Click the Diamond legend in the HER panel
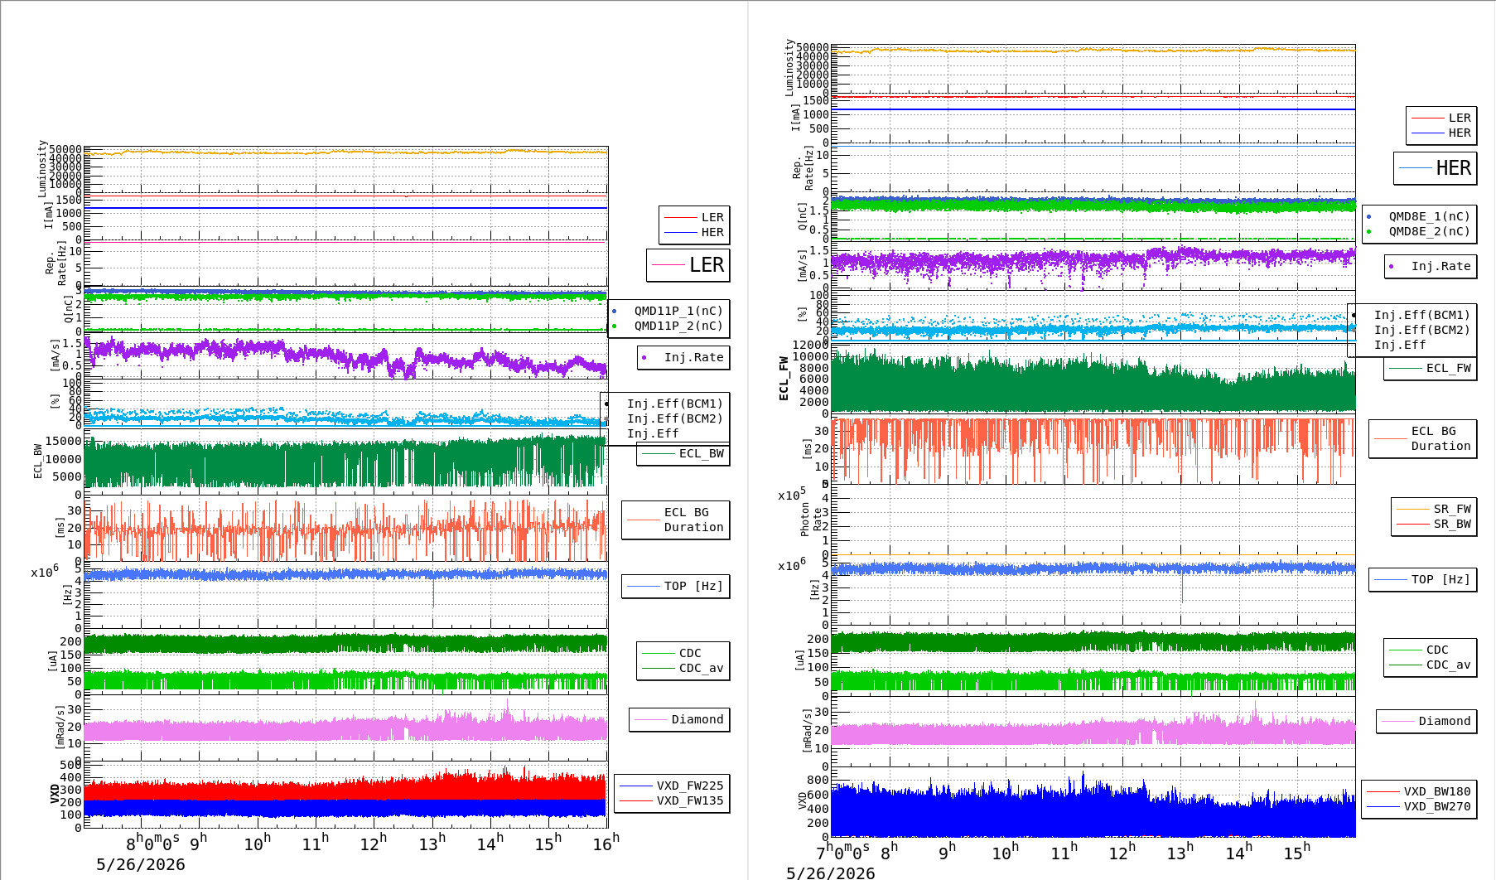1496x880 pixels. 1444,721
